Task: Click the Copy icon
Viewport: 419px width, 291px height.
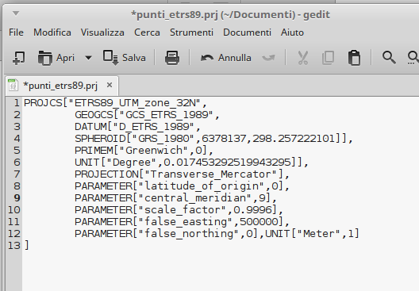Action: 329,58
